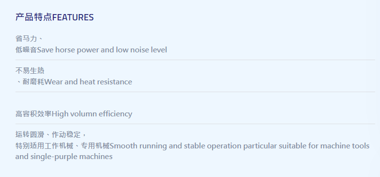
Task: Click the 专用机械 characters
Action: tap(95, 146)
